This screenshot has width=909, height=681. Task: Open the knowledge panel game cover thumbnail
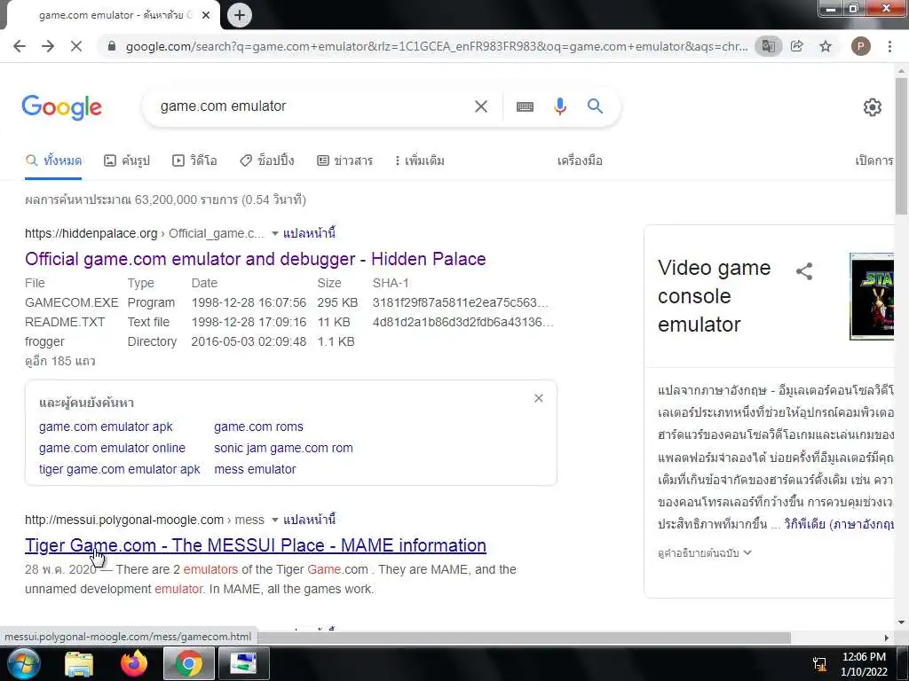click(x=872, y=296)
